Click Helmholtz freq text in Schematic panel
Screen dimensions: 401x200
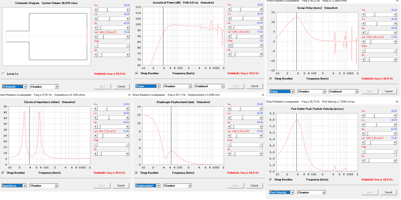pos(110,74)
